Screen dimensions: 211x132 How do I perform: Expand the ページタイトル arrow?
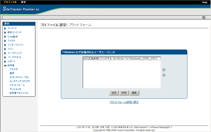pyautogui.click(x=5, y=57)
